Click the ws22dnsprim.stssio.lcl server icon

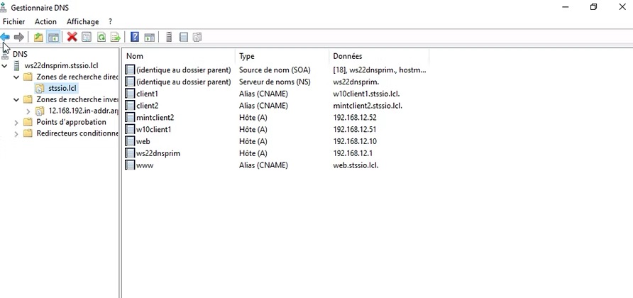[x=17, y=65]
